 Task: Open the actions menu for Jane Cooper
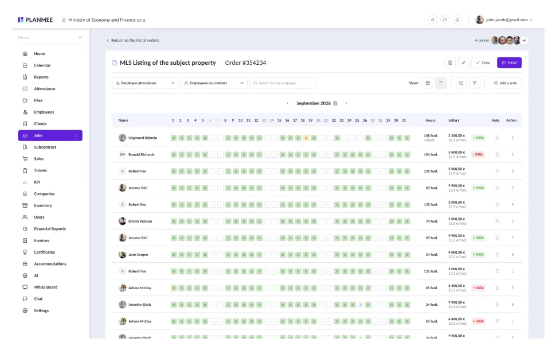[513, 255]
